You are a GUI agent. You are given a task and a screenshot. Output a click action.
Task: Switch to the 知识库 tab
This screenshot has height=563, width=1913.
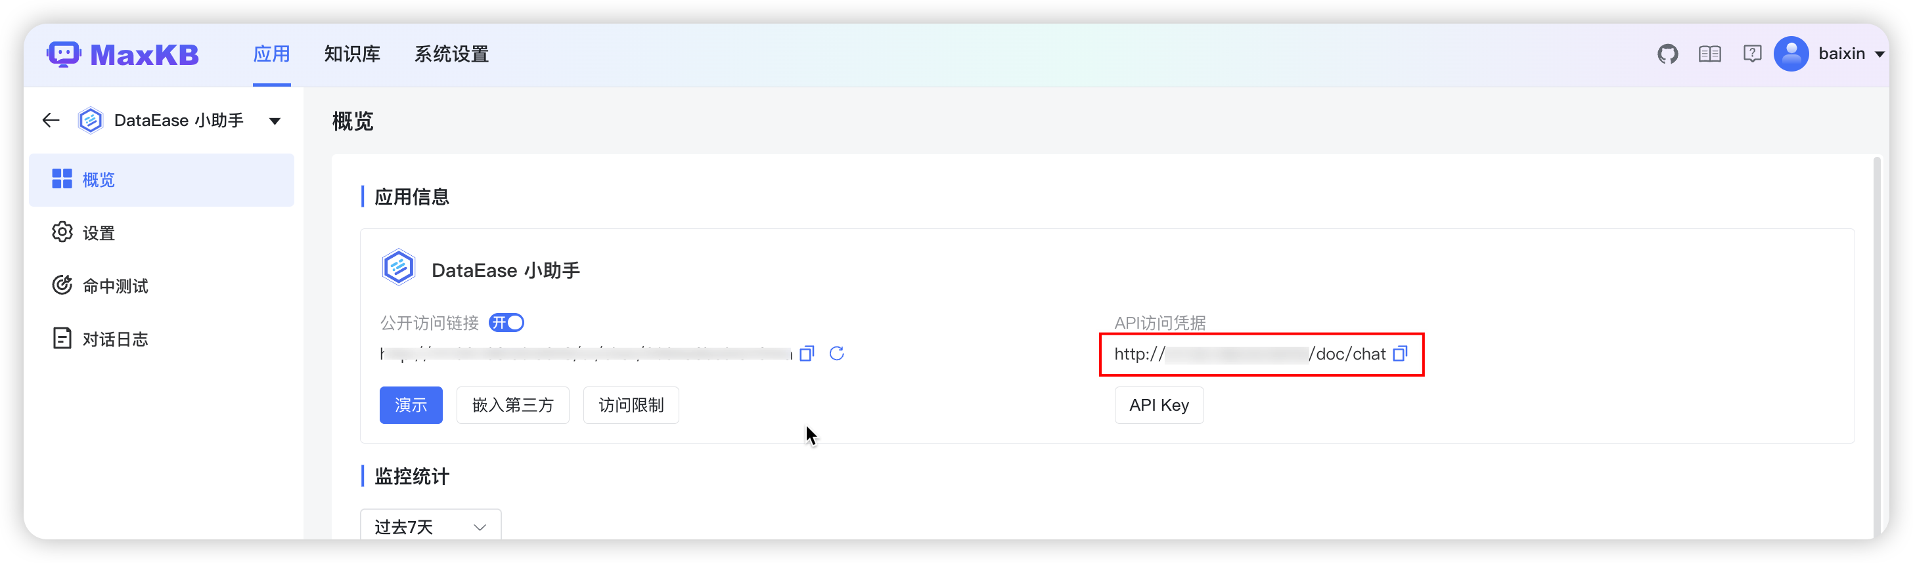[x=352, y=54]
